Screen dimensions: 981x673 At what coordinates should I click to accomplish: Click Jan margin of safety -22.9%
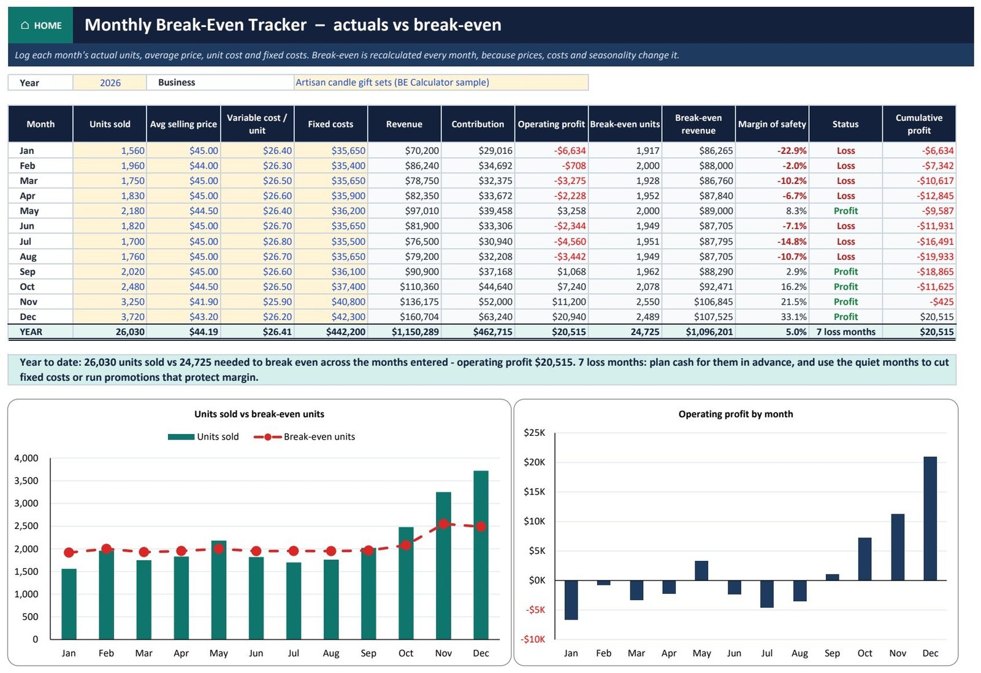pyautogui.click(x=772, y=151)
